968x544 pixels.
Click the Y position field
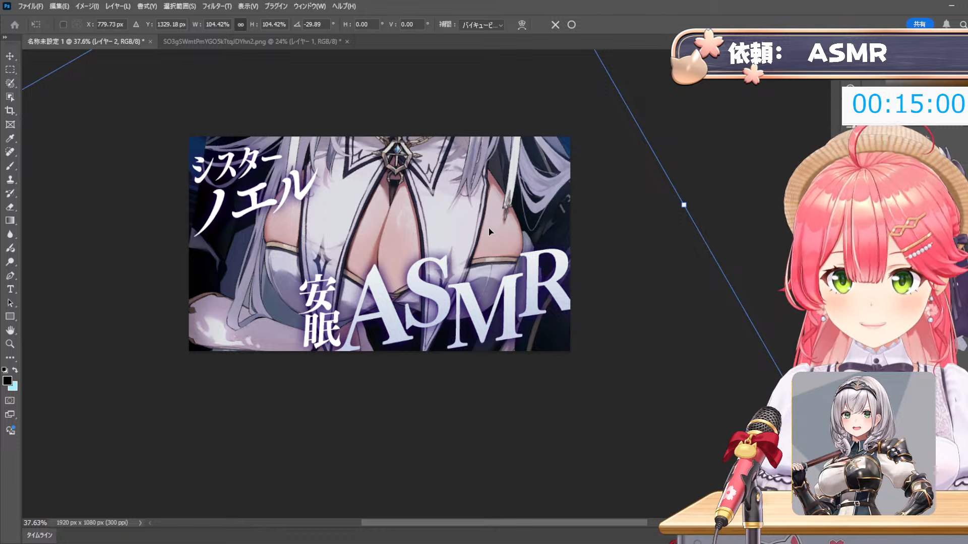(x=171, y=24)
